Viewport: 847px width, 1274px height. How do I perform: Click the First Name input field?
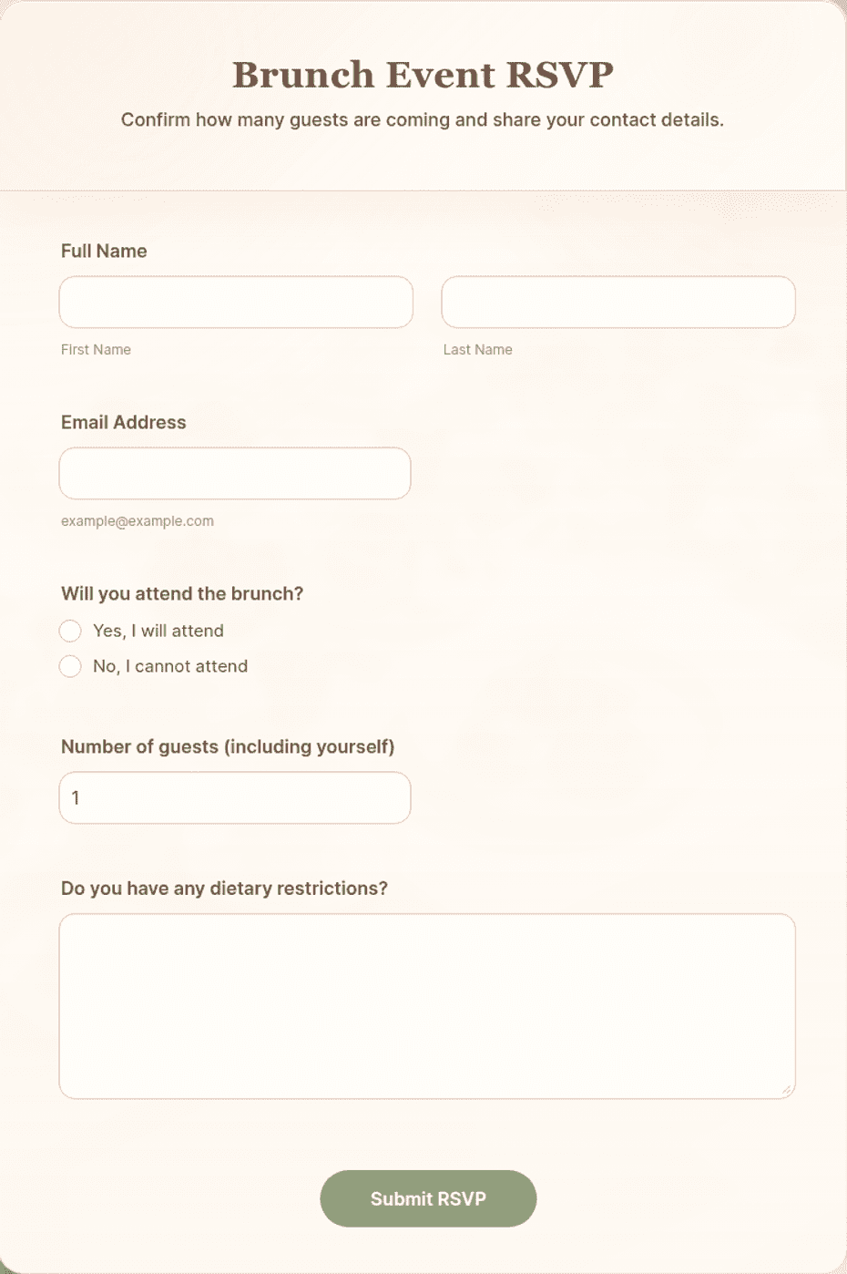click(x=236, y=302)
